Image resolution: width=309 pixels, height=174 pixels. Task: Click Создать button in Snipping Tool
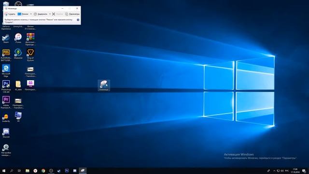click(10, 14)
